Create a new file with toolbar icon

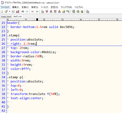click(x=2, y=12)
